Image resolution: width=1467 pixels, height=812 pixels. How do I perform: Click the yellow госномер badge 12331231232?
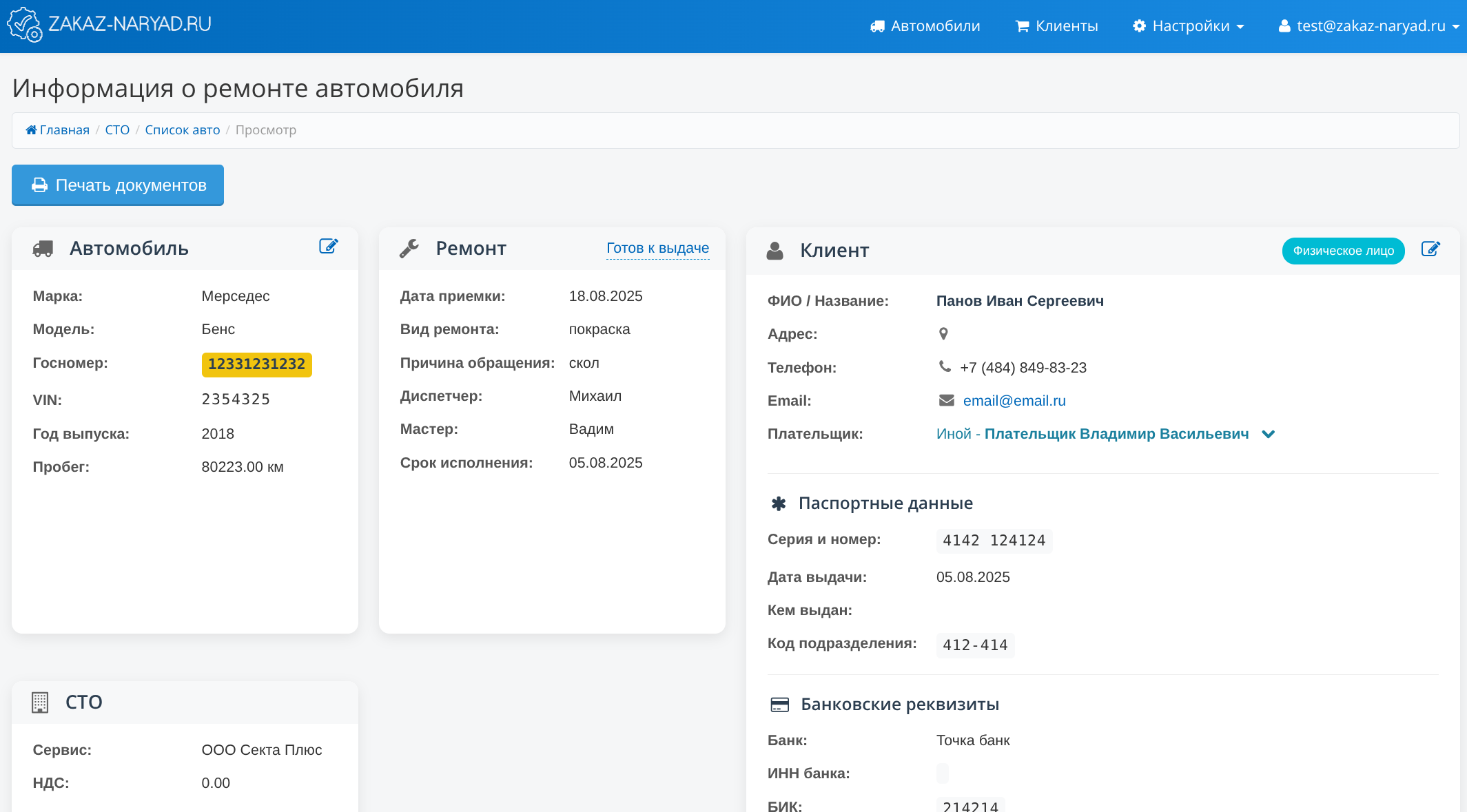click(x=256, y=364)
